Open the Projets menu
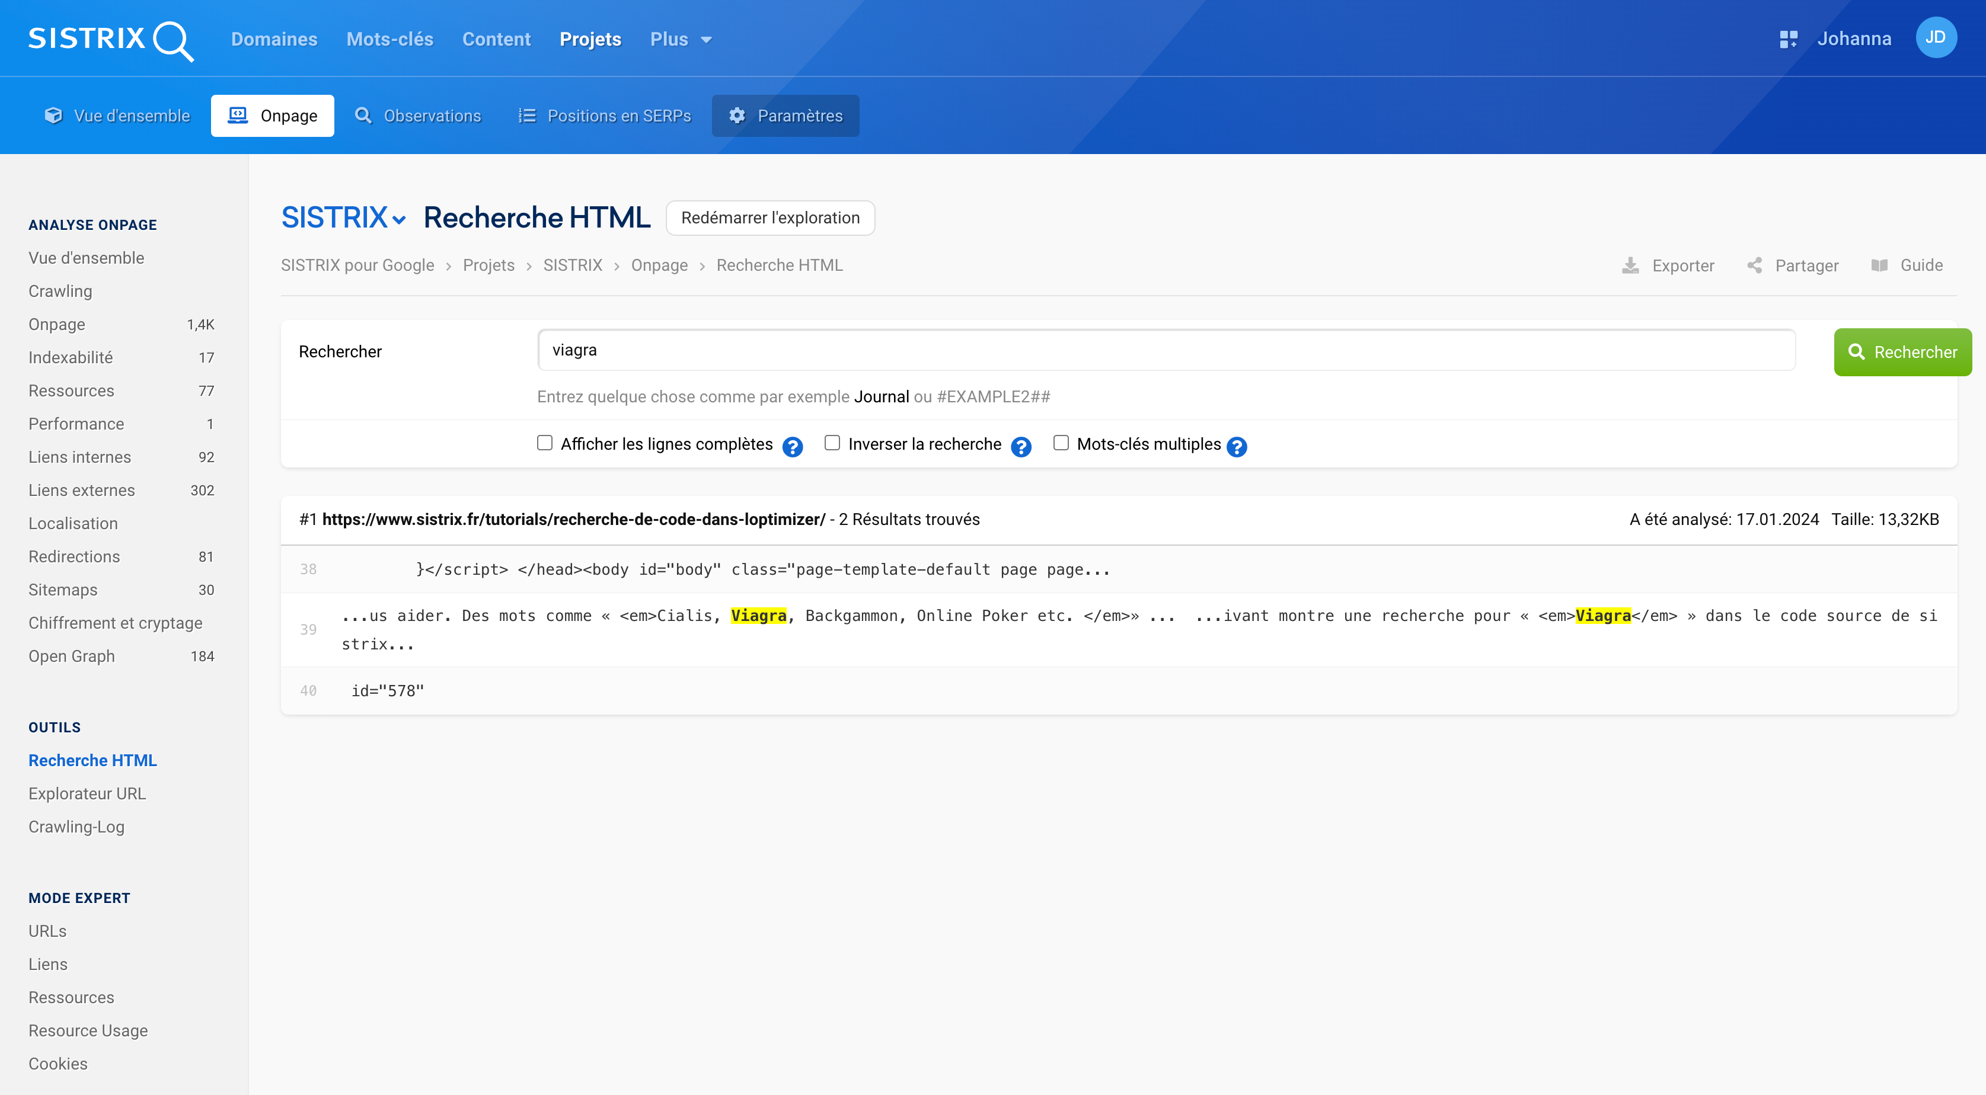Screen dimensions: 1986x1095 (590, 39)
